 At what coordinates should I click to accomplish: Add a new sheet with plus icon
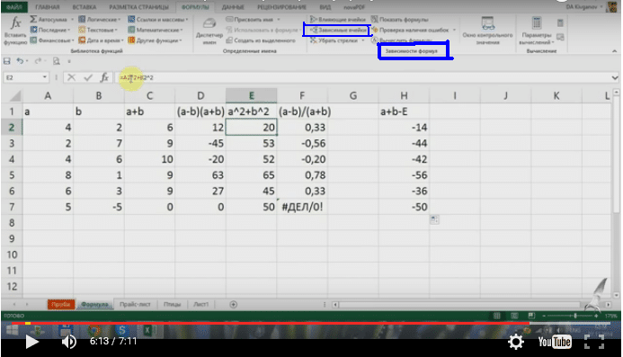tap(233, 304)
